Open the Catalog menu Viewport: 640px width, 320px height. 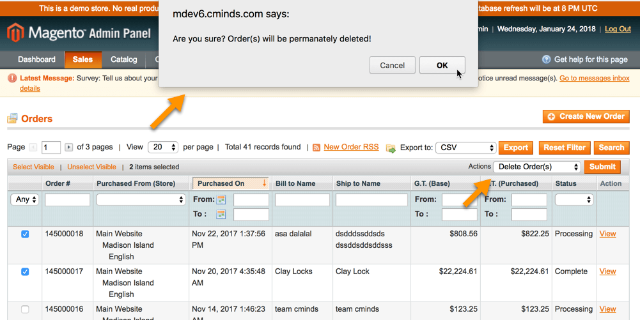(123, 59)
